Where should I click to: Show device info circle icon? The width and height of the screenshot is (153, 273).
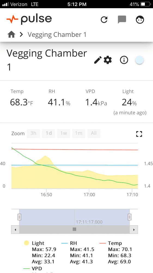124,60
